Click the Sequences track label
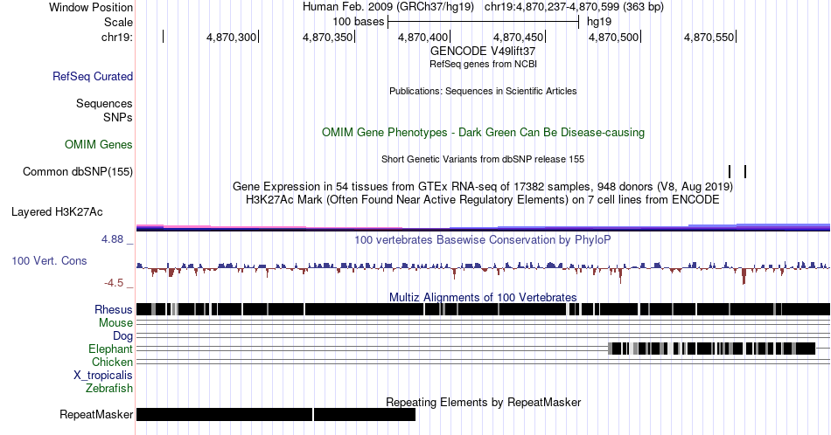The width and height of the screenshot is (831, 435). (104, 103)
